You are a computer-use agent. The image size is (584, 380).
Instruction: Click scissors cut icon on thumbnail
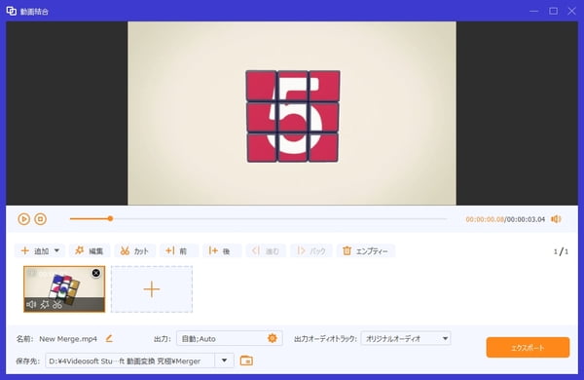click(57, 305)
